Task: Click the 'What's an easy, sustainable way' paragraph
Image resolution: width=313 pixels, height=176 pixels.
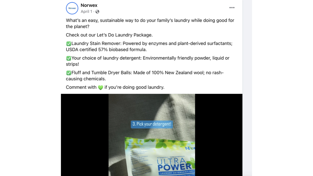Action: pos(150,23)
